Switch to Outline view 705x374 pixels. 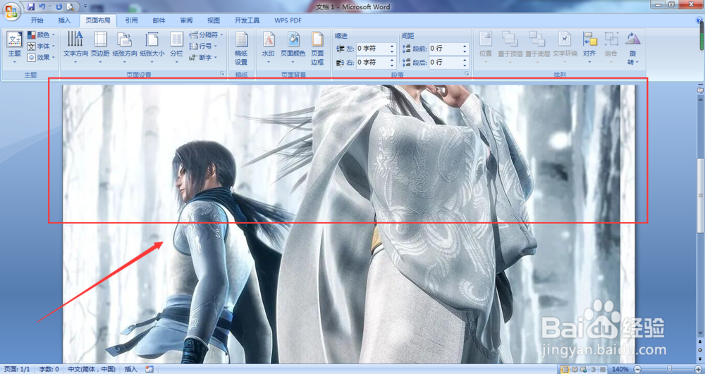pyautogui.click(x=593, y=369)
